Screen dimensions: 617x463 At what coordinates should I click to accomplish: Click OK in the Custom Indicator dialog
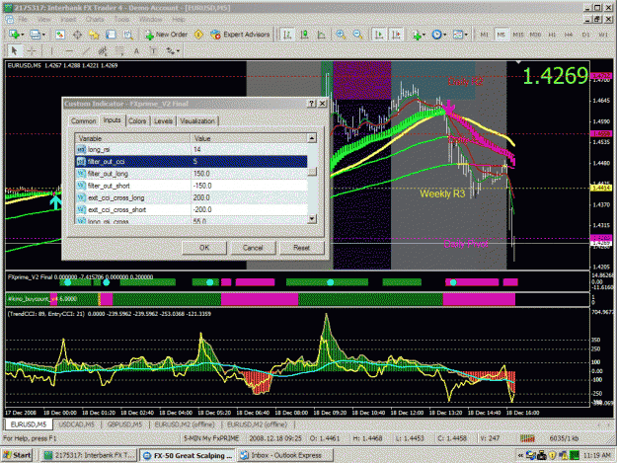(x=204, y=248)
